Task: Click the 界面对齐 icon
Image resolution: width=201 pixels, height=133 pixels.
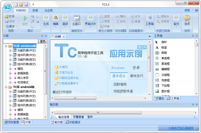Action: coord(90,17)
